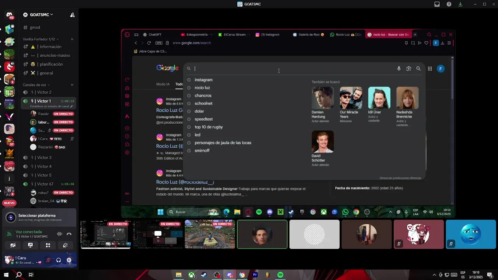This screenshot has width=498, height=280.
Task: Select the blue face avatar tile
Action: pyautogui.click(x=471, y=234)
